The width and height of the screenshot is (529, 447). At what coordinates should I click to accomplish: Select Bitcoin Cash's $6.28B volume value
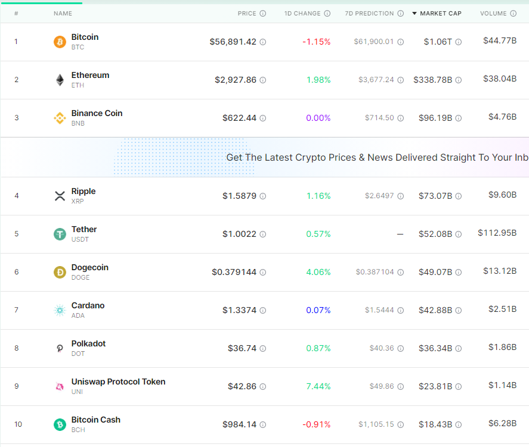[502, 423]
